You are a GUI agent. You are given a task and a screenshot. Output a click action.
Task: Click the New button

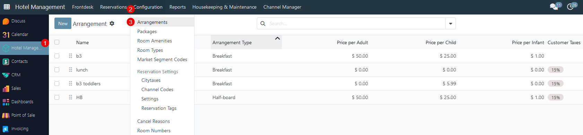point(63,23)
